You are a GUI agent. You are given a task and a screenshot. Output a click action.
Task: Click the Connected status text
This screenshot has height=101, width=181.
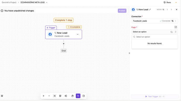[x=166, y=21]
